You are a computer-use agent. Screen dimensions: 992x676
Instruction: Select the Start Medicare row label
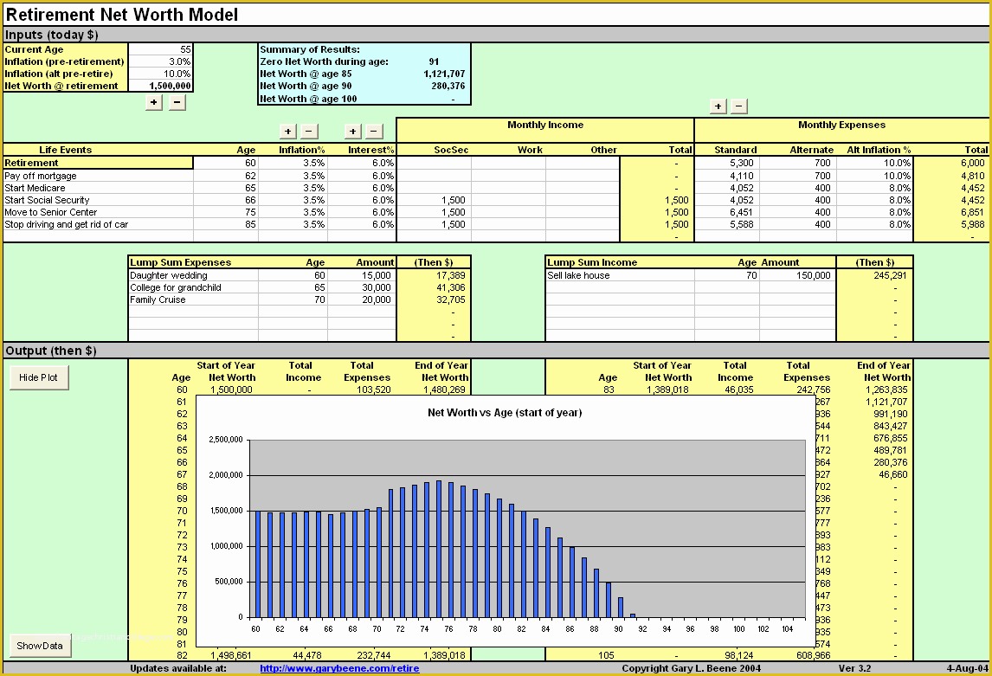[x=98, y=188]
